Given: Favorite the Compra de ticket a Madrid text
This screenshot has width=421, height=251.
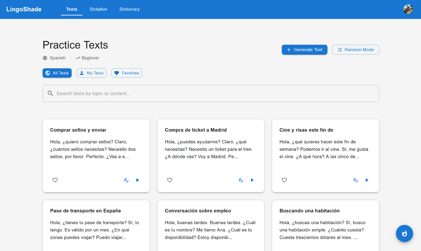Looking at the screenshot, I should click(x=170, y=180).
